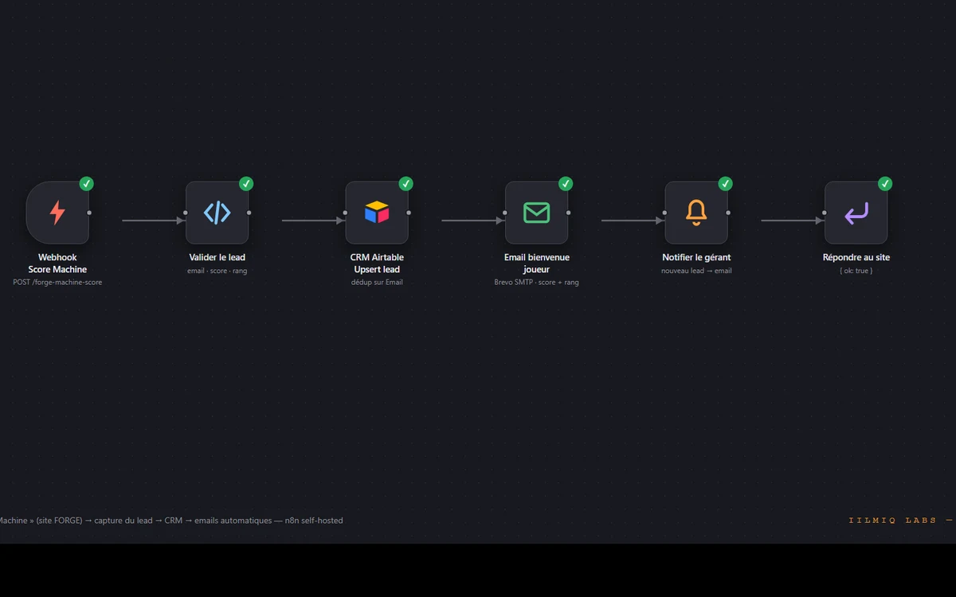The height and width of the screenshot is (597, 956).
Task: Click the success check on Répondre au site node
Action: 885,184
